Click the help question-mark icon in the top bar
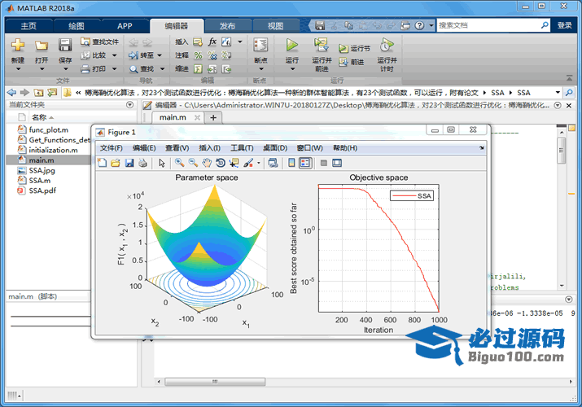 pyautogui.click(x=419, y=25)
